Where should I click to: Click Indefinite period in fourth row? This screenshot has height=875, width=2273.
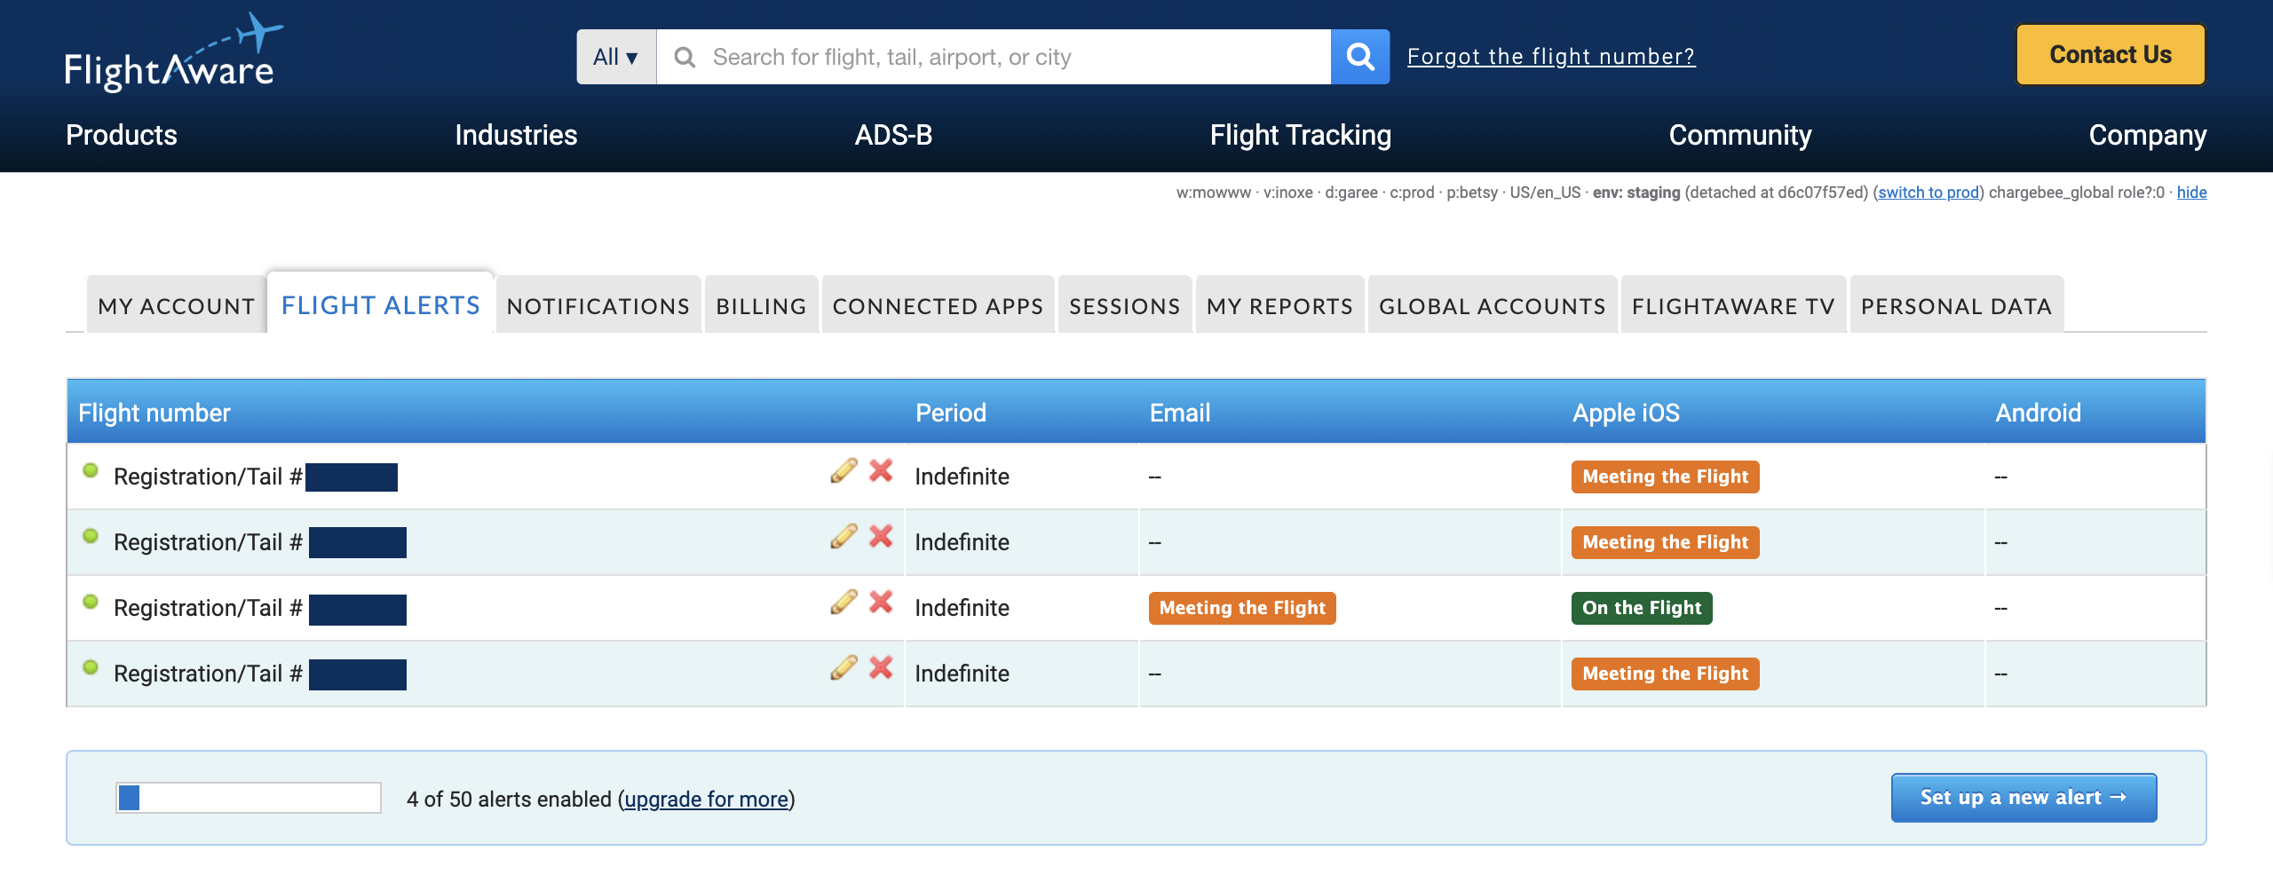click(x=962, y=674)
